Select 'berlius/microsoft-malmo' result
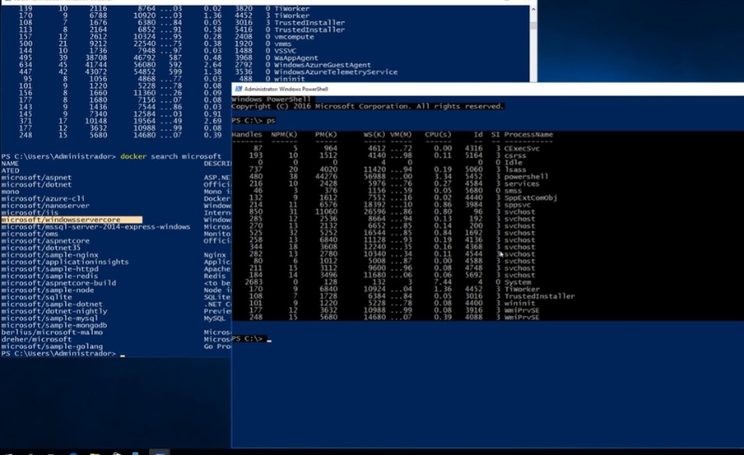The width and height of the screenshot is (744, 455). pyautogui.click(x=52, y=332)
